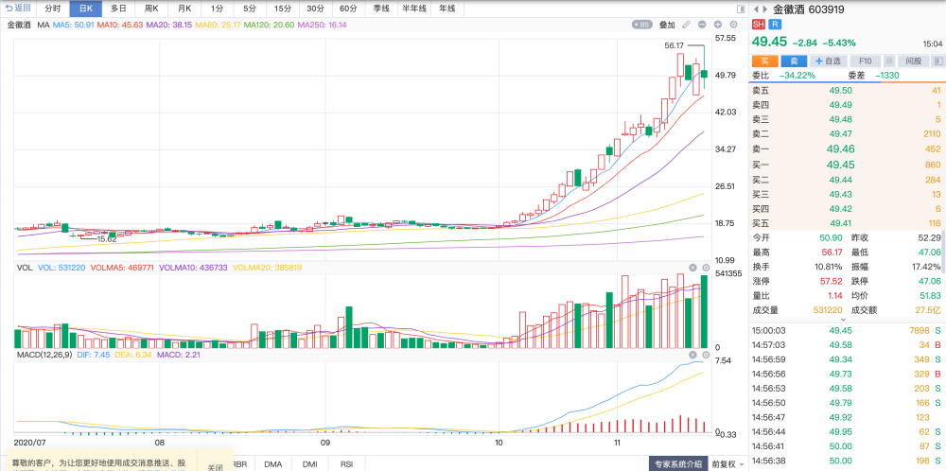Toggle right side panel visibility icon
This screenshot has width=946, height=471.
coord(741,9)
